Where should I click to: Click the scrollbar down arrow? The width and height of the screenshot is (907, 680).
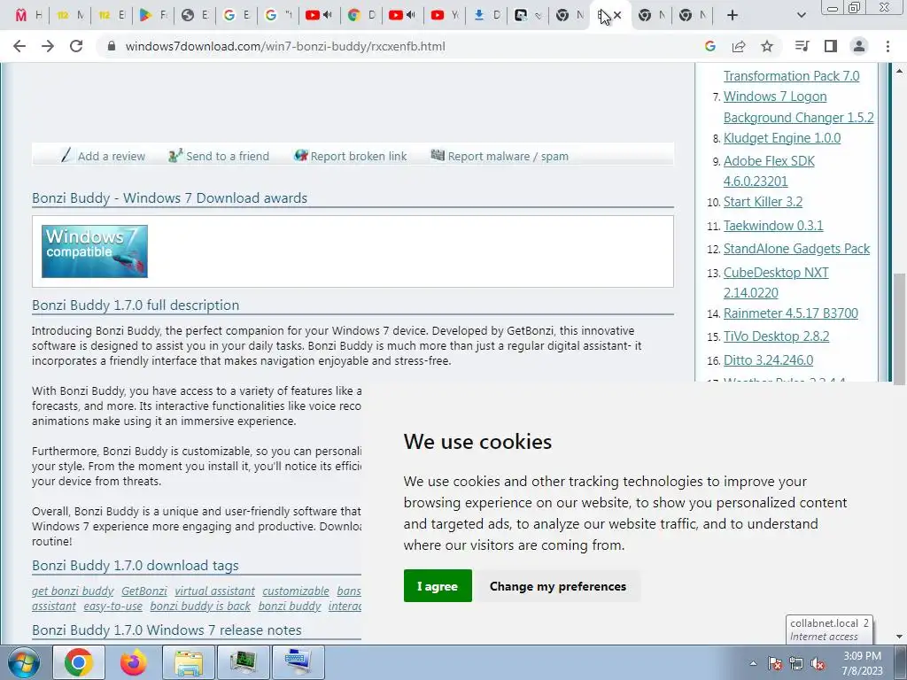click(899, 637)
